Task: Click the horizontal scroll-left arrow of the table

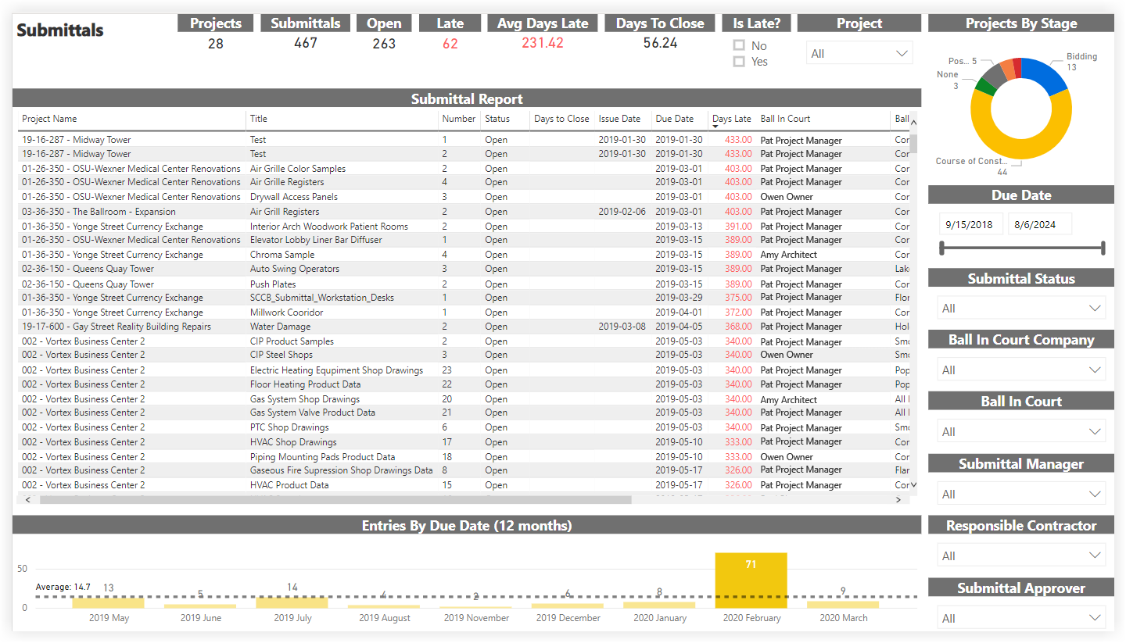Action: [28, 499]
